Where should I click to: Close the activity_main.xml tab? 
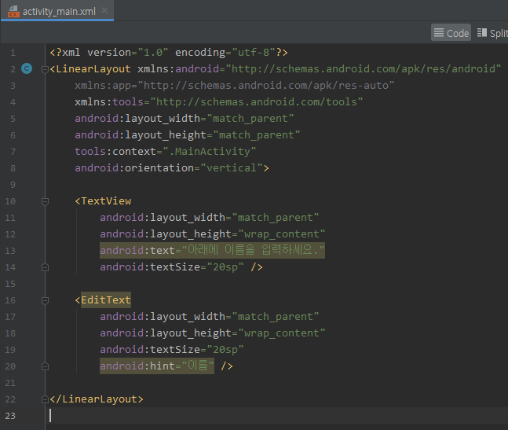pos(104,10)
